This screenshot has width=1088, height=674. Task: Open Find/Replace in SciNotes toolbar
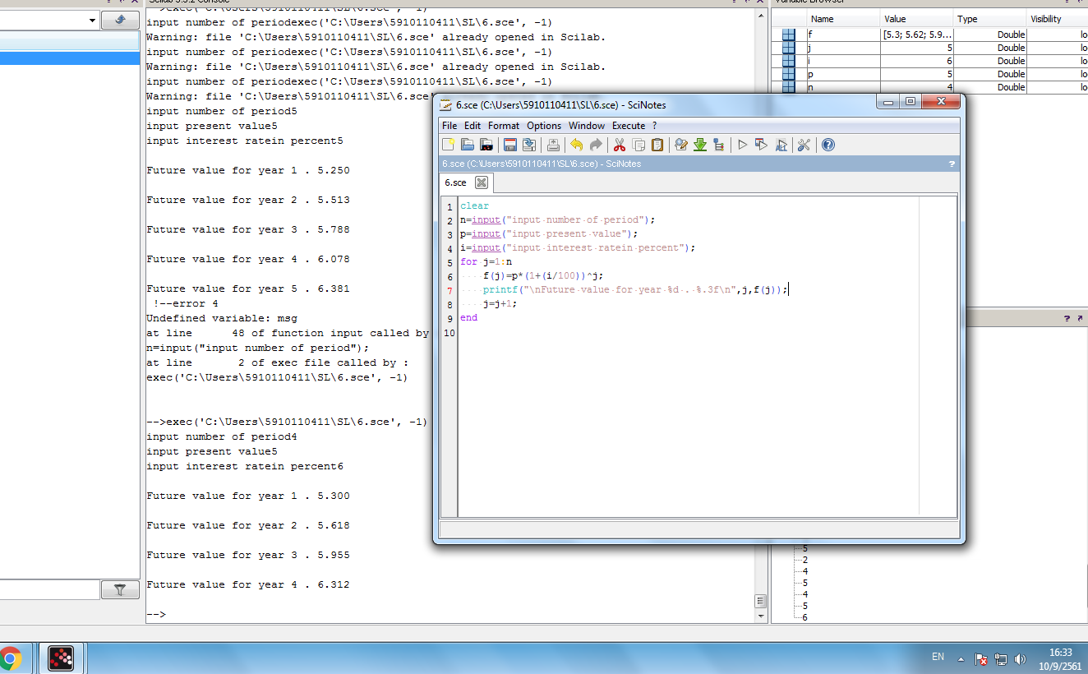(x=681, y=145)
